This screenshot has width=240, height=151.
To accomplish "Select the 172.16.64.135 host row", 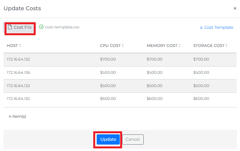I will 120,99.
